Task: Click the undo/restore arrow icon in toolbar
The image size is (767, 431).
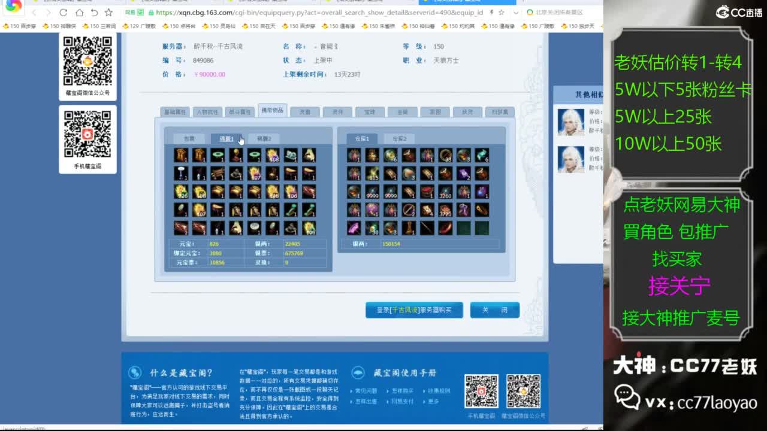Action: point(94,13)
